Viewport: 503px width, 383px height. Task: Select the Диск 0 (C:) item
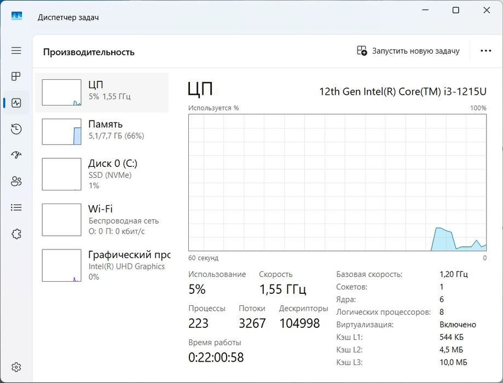pos(102,173)
